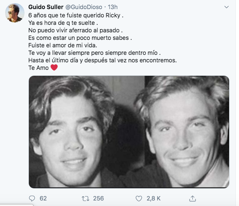
Task: Click the 'Te Amo' closing text
Action: [x=38, y=68]
